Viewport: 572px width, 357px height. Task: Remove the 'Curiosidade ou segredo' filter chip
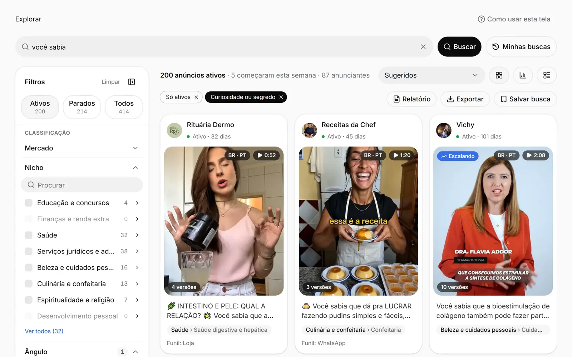[x=281, y=97]
